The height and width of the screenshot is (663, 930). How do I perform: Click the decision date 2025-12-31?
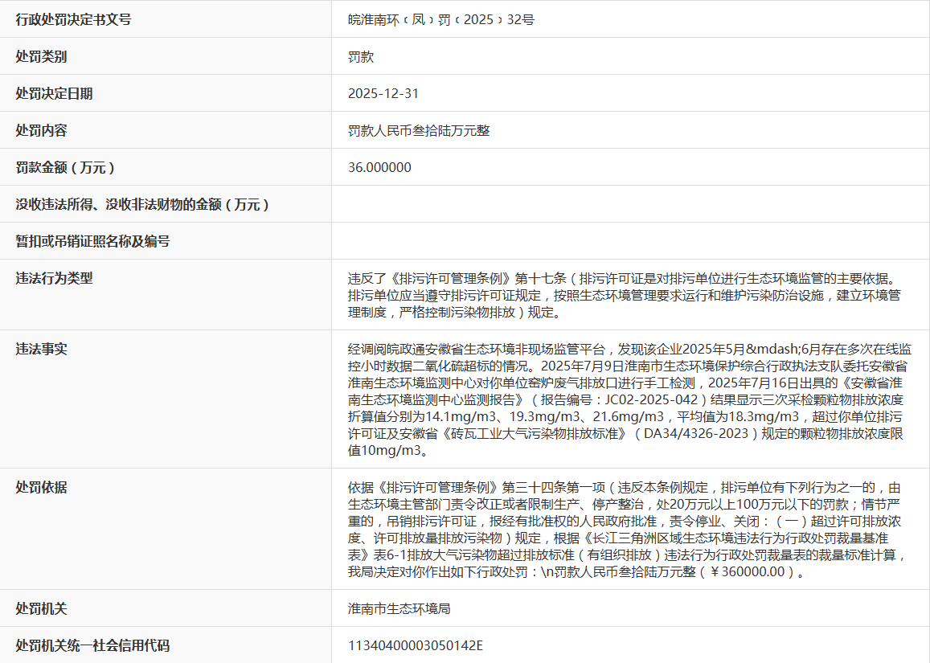click(x=383, y=94)
